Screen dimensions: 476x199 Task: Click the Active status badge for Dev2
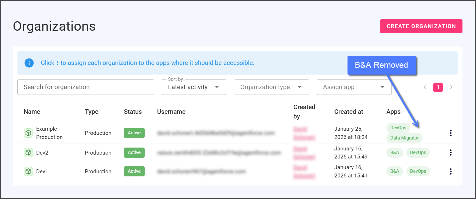[134, 152]
